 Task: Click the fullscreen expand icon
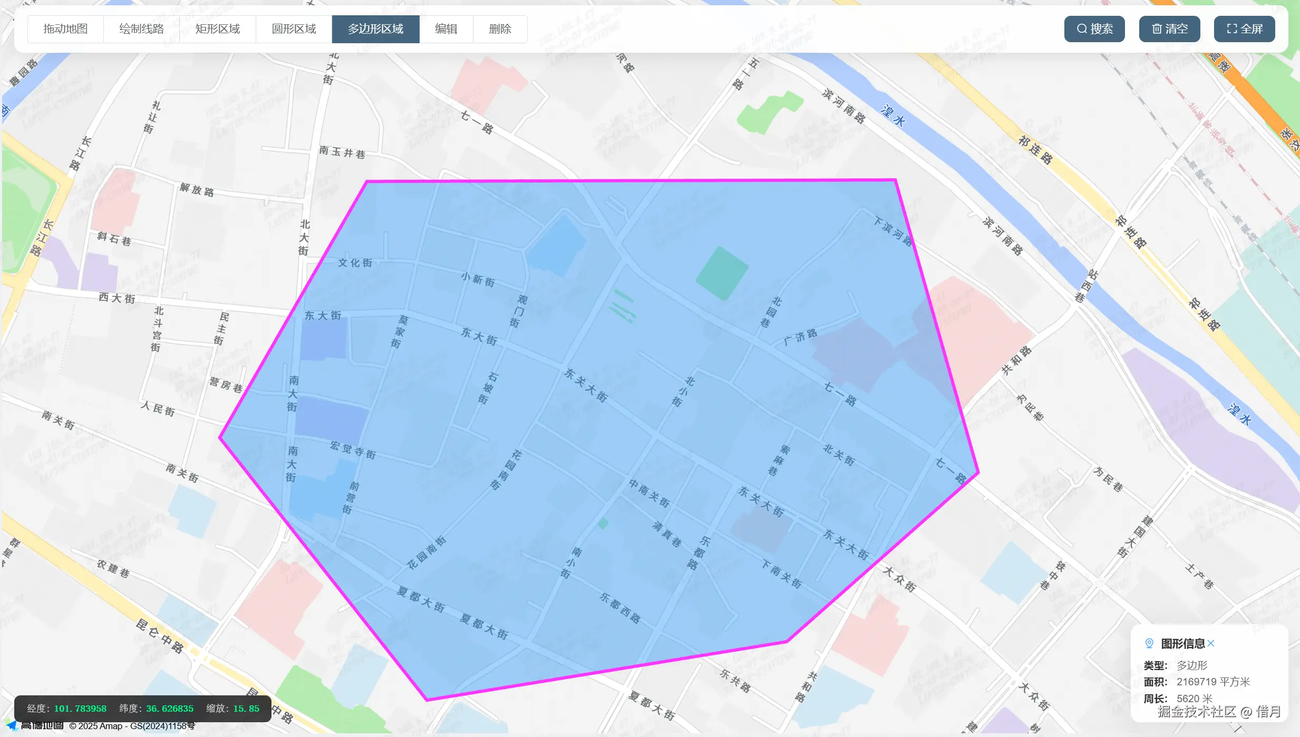click(1231, 29)
